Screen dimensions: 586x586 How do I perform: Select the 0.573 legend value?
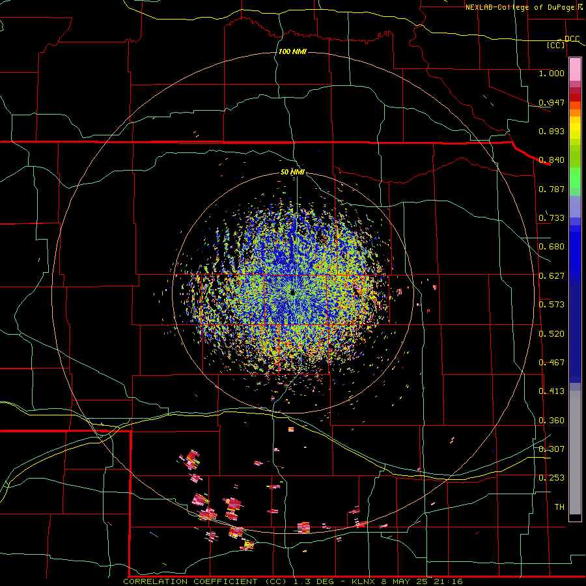tap(551, 305)
